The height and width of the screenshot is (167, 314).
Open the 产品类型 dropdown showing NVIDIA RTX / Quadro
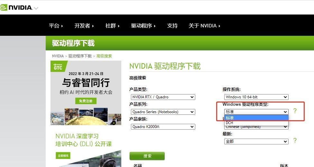163,97
